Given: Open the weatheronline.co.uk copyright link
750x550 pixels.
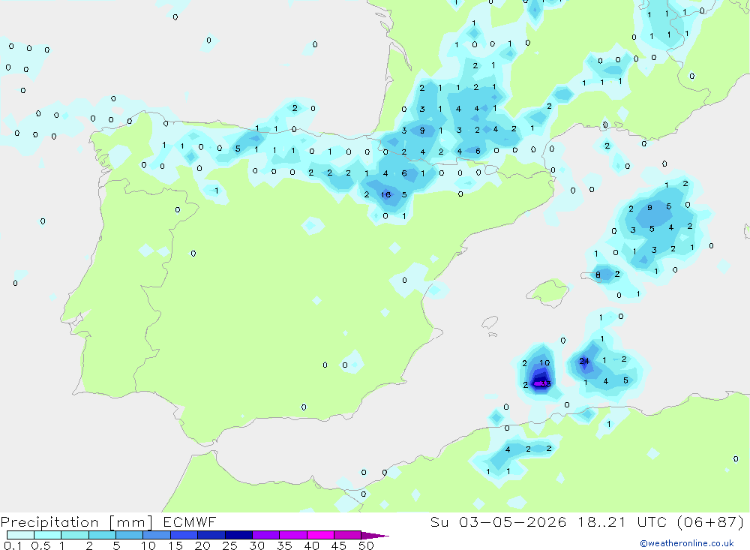Looking at the screenshot, I should click(x=687, y=543).
